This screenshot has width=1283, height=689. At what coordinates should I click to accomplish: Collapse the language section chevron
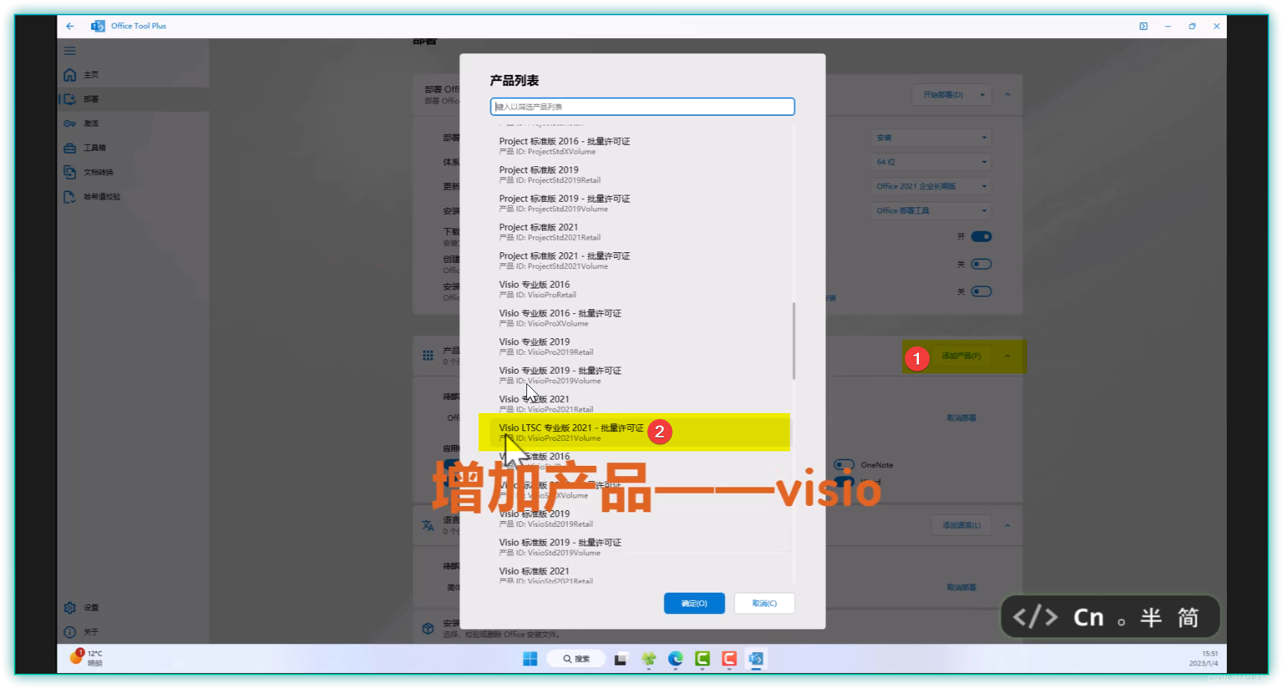click(x=1008, y=525)
